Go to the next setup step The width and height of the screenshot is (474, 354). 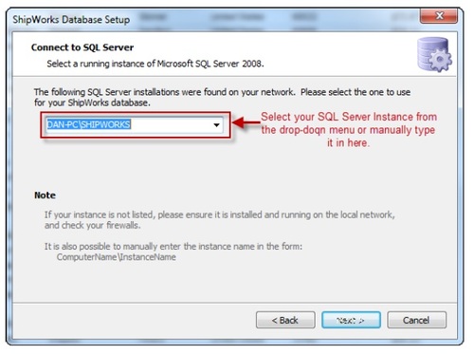[x=351, y=320]
